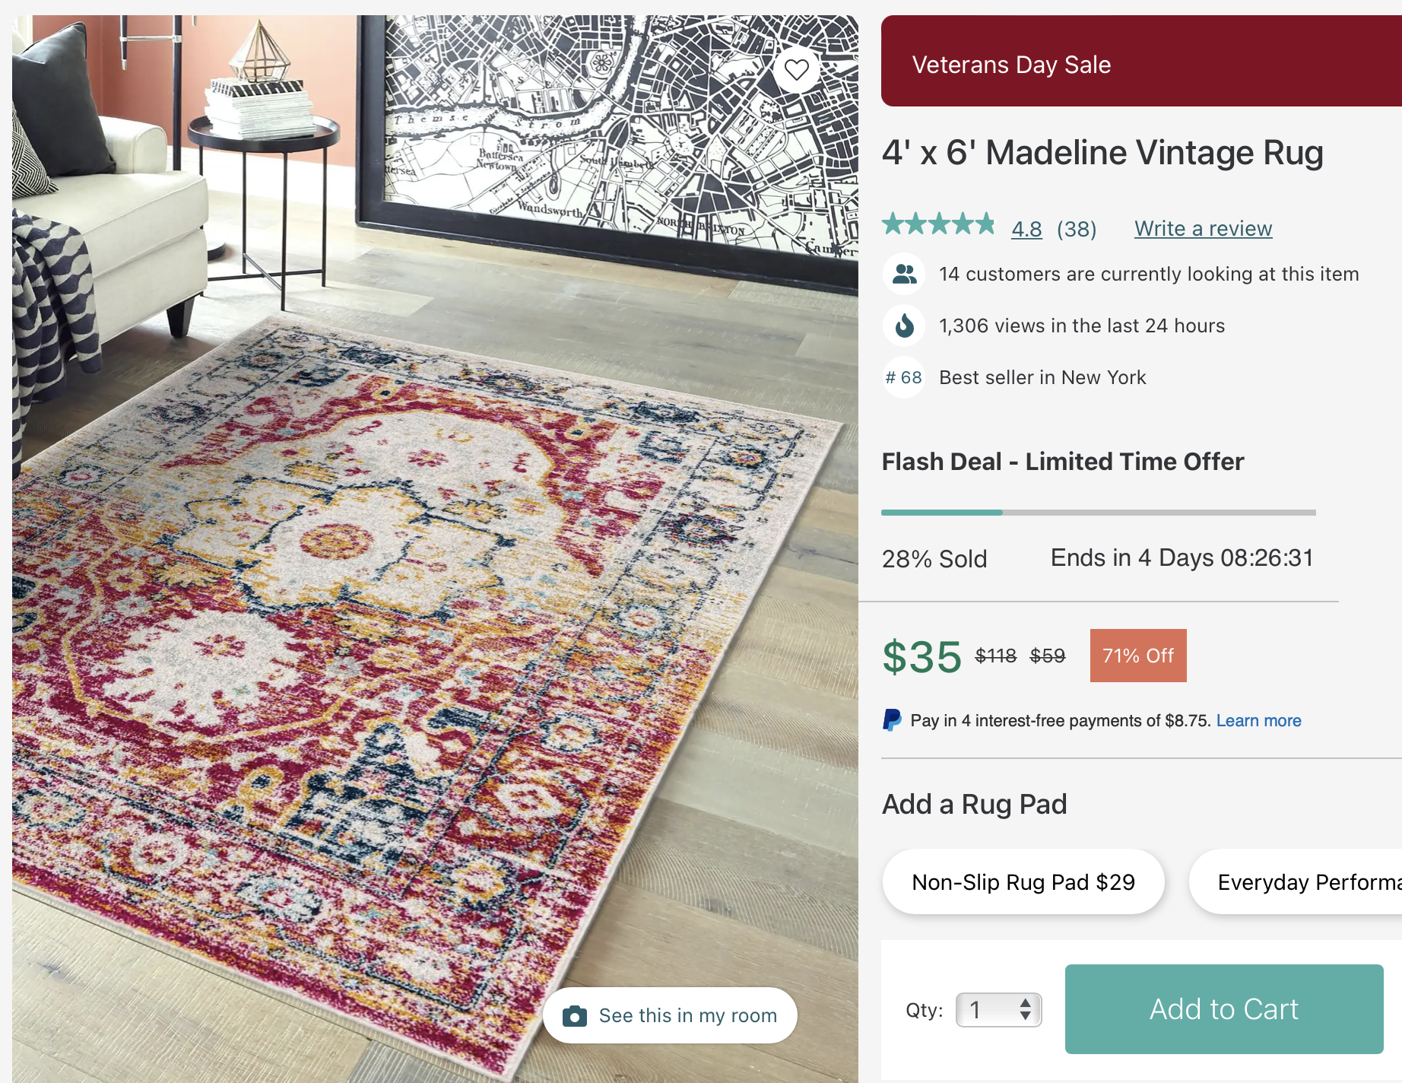
Task: Click the PayPal Learn more link
Action: [x=1258, y=720]
